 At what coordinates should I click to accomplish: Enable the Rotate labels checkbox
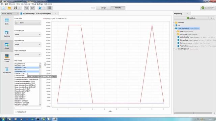tap(16, 112)
